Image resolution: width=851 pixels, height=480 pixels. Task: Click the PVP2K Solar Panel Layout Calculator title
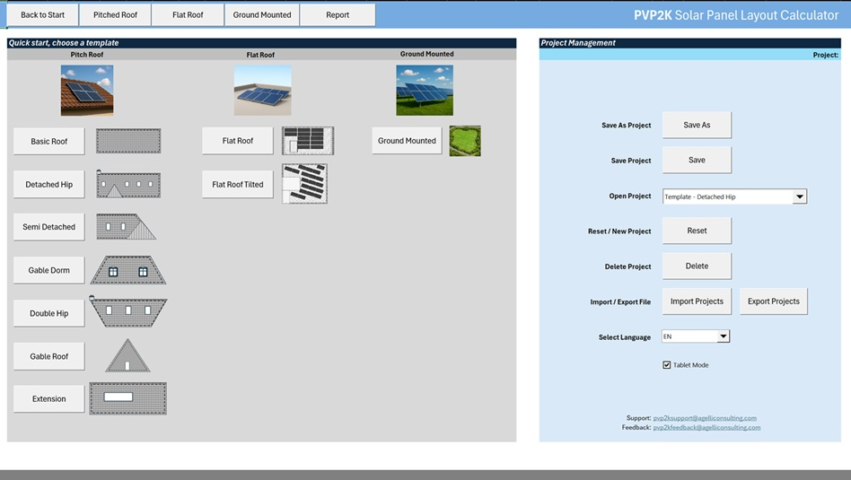click(x=736, y=15)
